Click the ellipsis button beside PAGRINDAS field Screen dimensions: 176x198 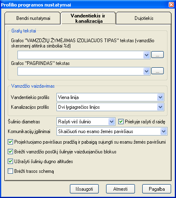pos(157,71)
